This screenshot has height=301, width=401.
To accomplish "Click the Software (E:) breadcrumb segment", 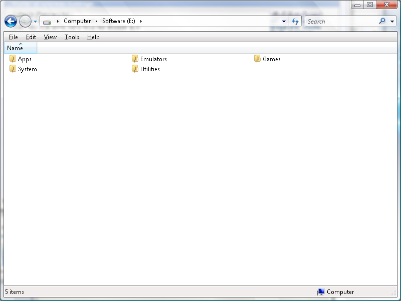I will (119, 21).
